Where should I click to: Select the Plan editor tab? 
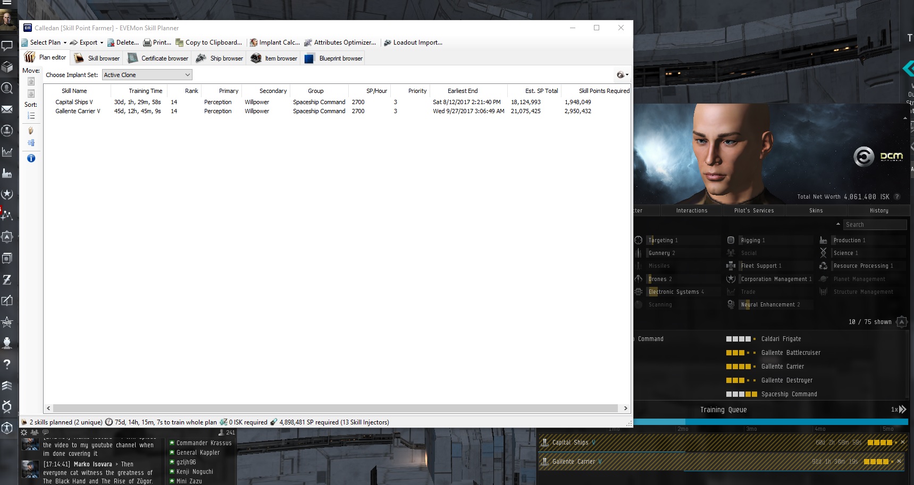click(45, 57)
